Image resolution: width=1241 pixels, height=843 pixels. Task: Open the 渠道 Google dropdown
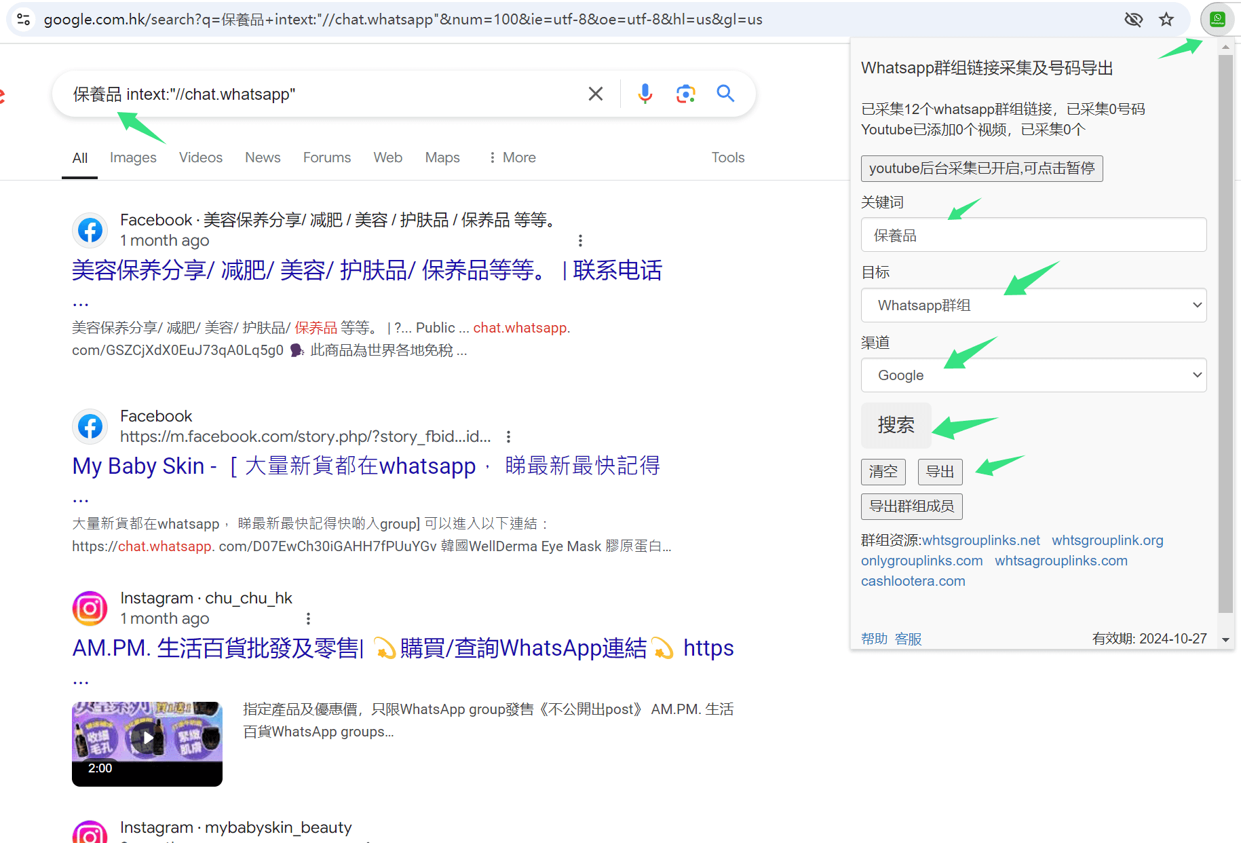(x=1033, y=375)
